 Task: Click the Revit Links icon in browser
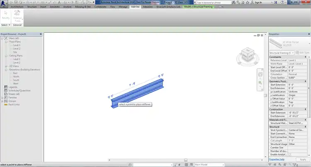click(x=6, y=104)
